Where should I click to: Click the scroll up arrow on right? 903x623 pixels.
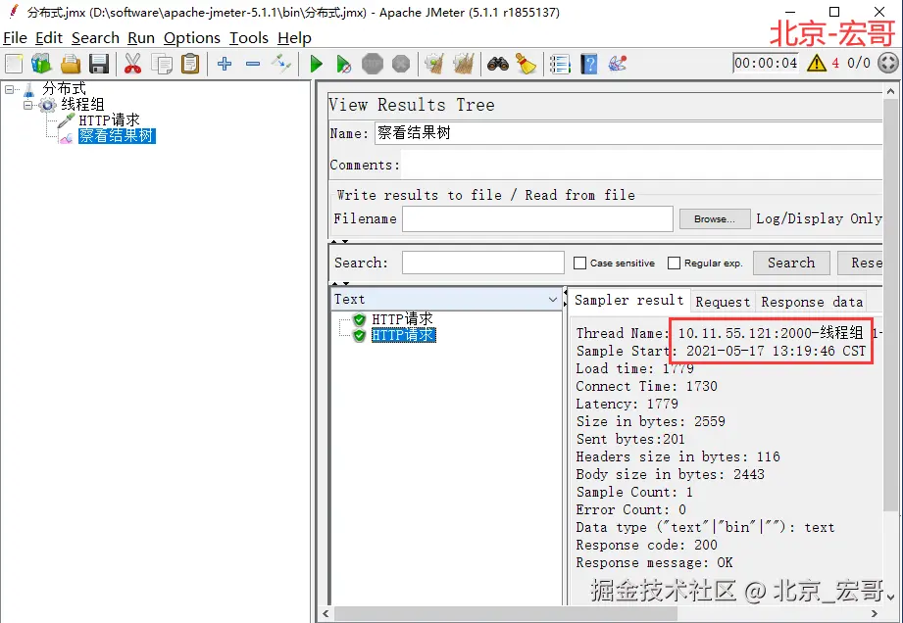(890, 91)
